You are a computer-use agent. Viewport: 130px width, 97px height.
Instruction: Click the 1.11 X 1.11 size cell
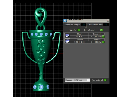point(80,37)
